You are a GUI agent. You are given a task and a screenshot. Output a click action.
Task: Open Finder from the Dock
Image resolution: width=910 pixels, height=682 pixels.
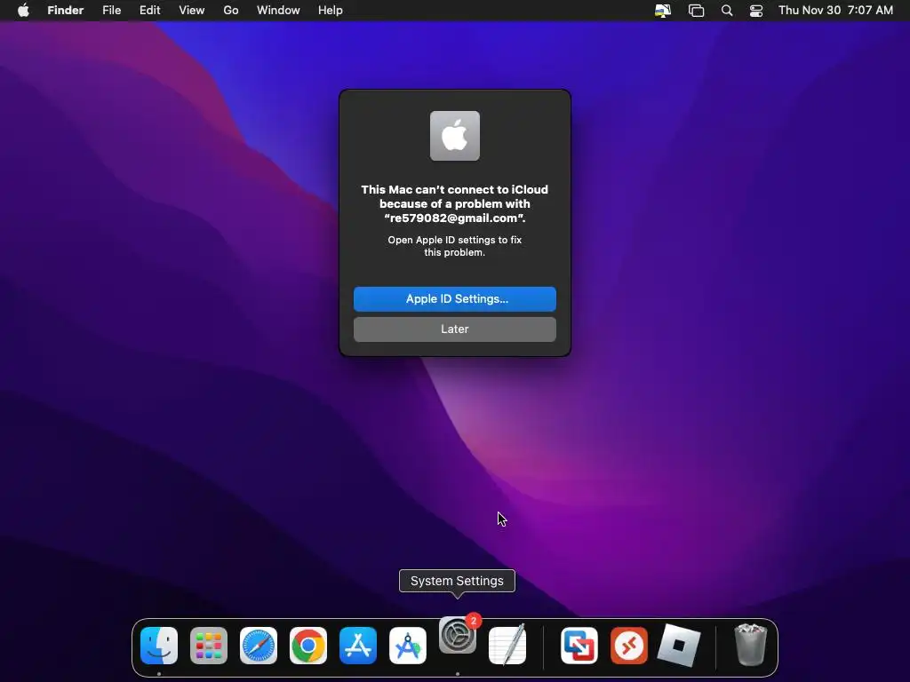click(159, 646)
